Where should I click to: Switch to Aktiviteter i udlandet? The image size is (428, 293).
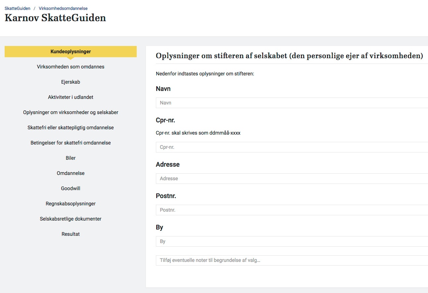(71, 97)
